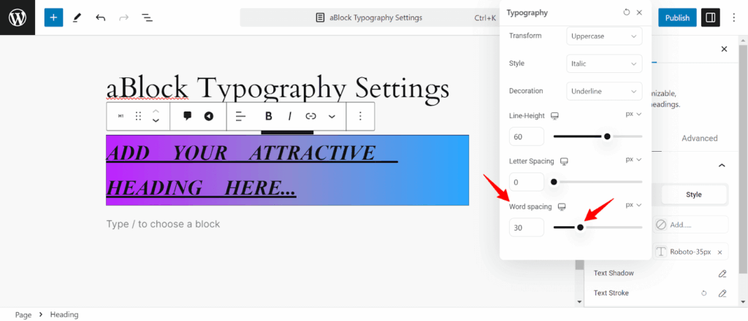The height and width of the screenshot is (321, 748).
Task: Close the settings sidebar with the X
Action: pyautogui.click(x=724, y=49)
